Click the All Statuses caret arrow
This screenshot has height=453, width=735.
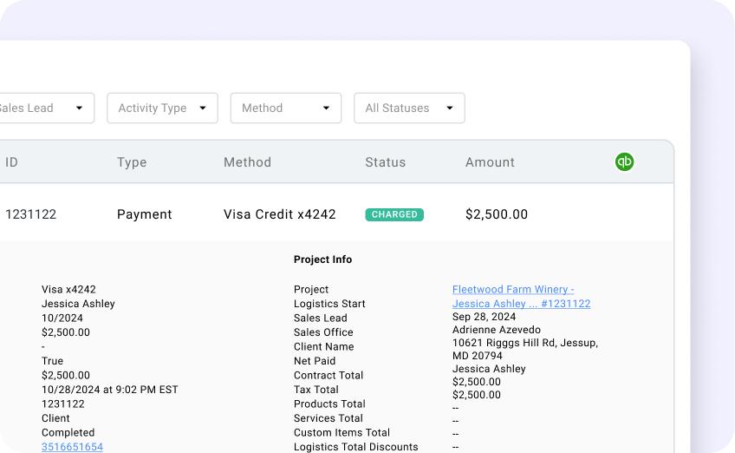[450, 108]
